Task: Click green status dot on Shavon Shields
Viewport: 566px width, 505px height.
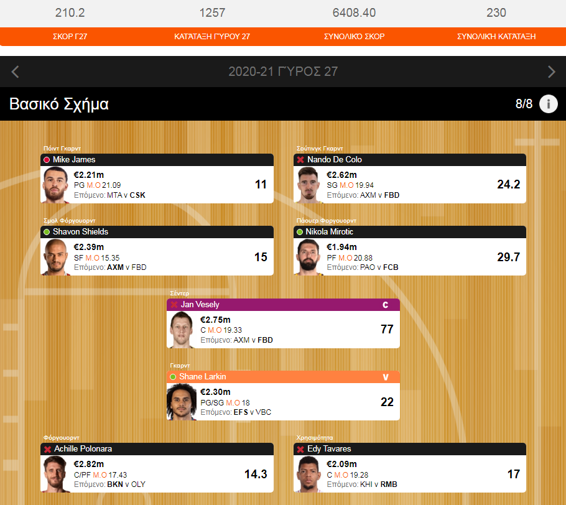Action: [47, 232]
